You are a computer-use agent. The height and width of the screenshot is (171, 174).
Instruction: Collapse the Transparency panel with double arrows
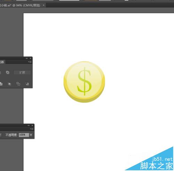[29, 125]
